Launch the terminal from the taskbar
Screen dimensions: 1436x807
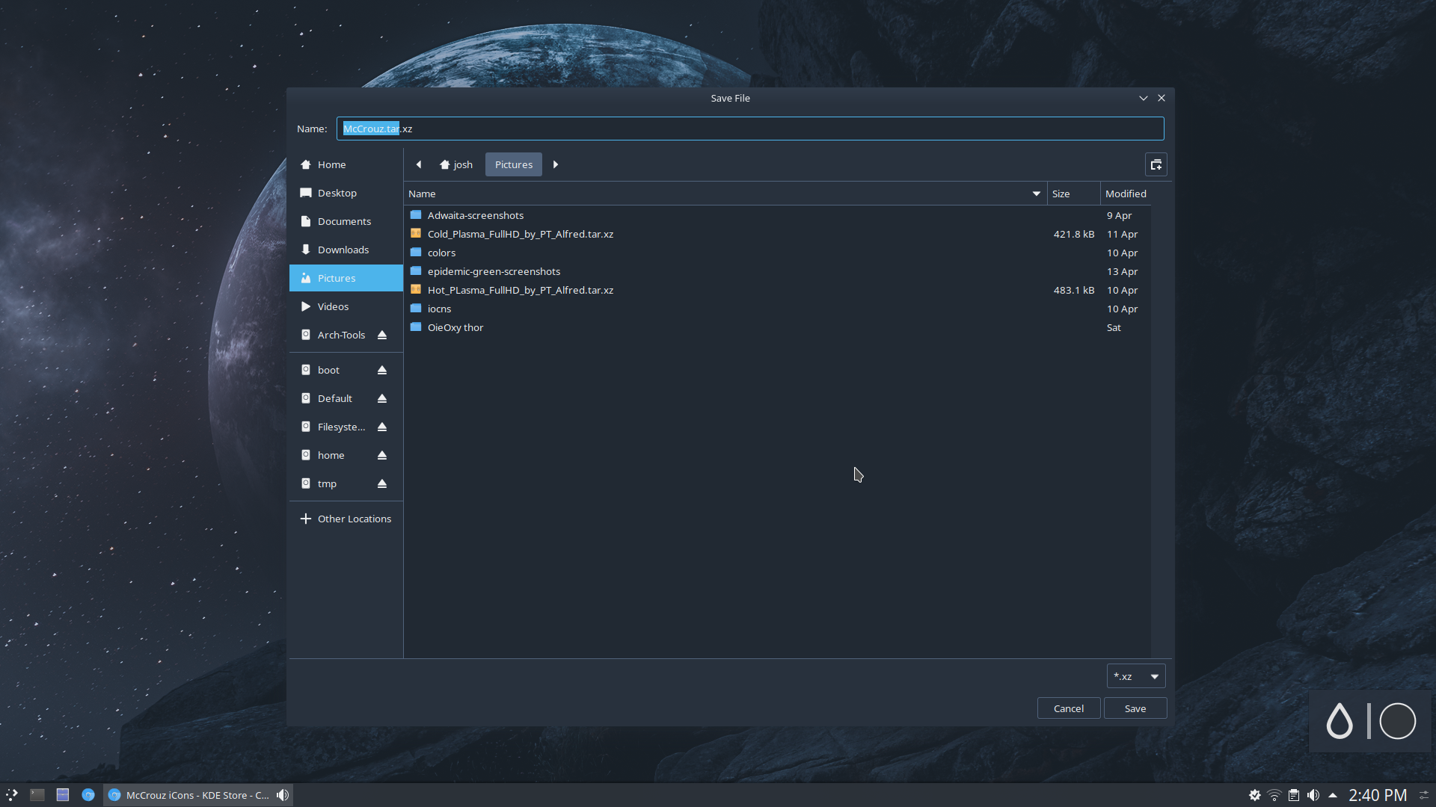[x=37, y=794]
